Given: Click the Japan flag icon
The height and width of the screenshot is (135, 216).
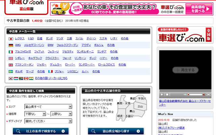Looking at the screenshot, I should pyautogui.click(x=11, y=39).
